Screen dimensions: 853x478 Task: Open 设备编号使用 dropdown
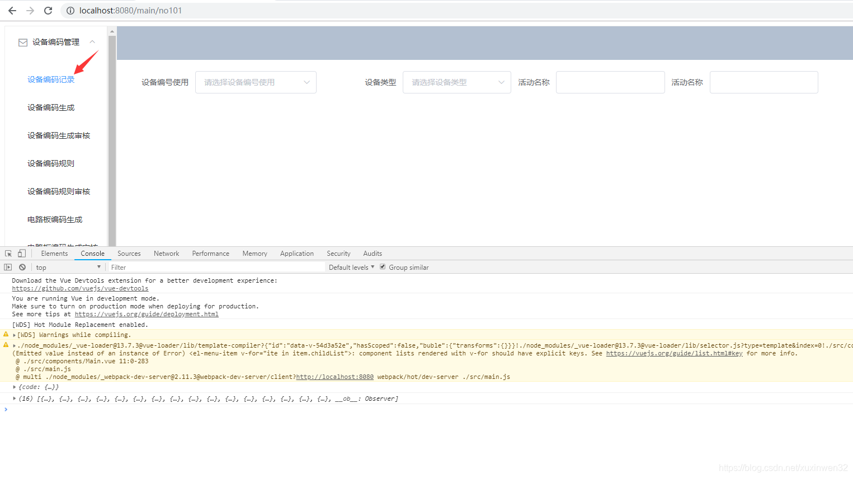coord(256,82)
